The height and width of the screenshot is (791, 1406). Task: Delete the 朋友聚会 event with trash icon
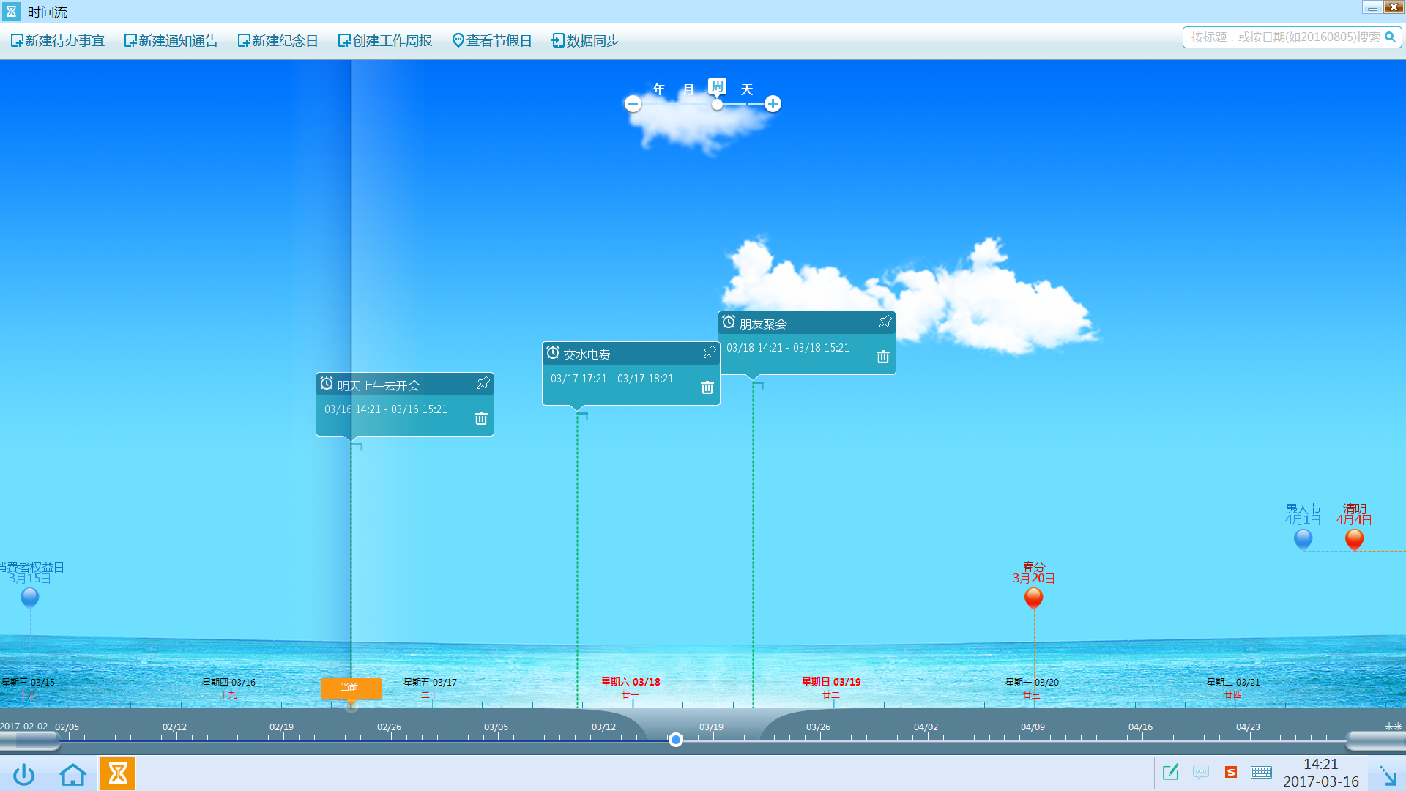(882, 357)
